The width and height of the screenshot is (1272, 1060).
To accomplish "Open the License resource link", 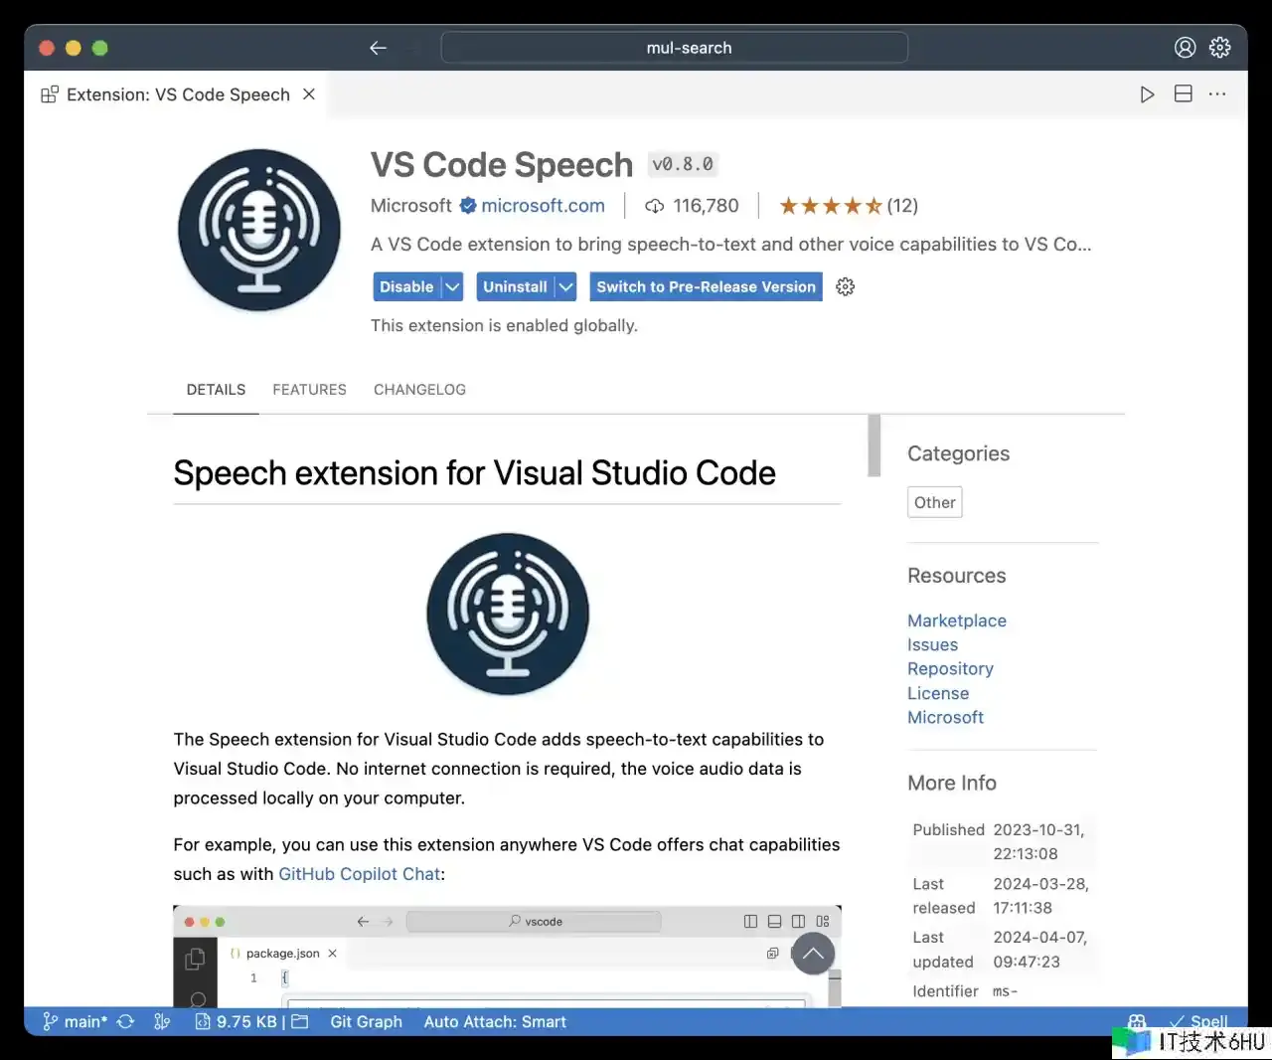I will (938, 693).
